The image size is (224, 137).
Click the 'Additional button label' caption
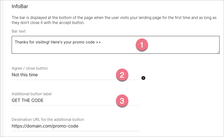[x=32, y=94]
